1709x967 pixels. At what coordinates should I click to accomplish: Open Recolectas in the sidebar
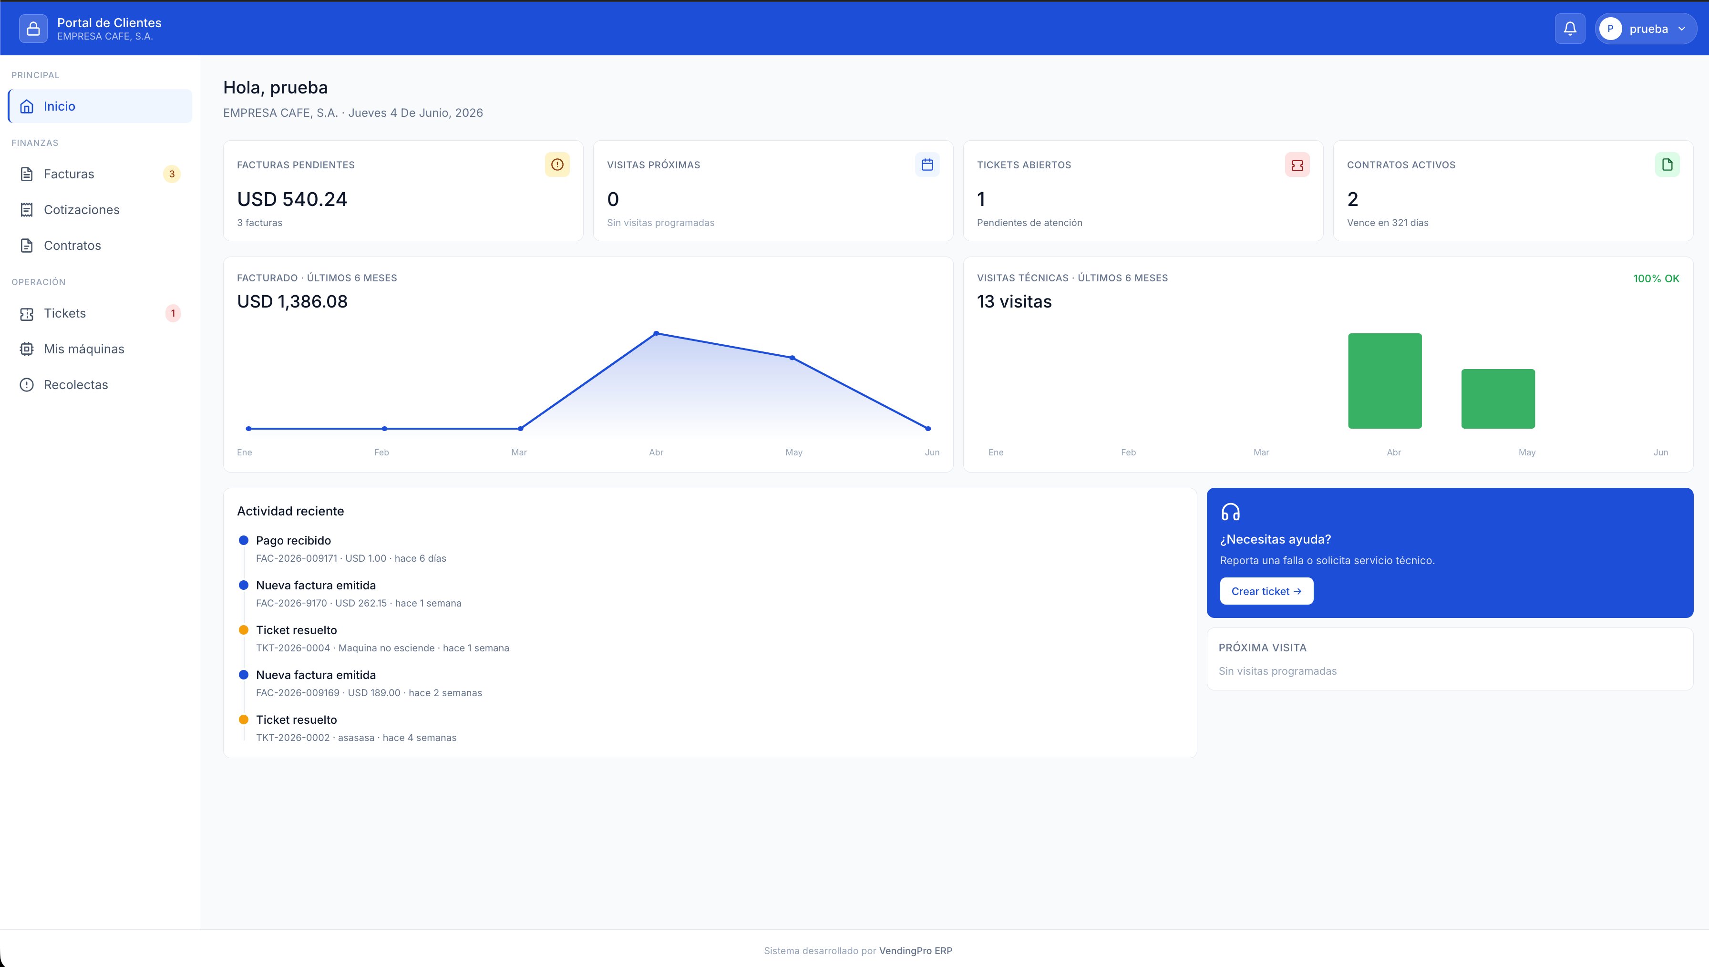point(100,385)
